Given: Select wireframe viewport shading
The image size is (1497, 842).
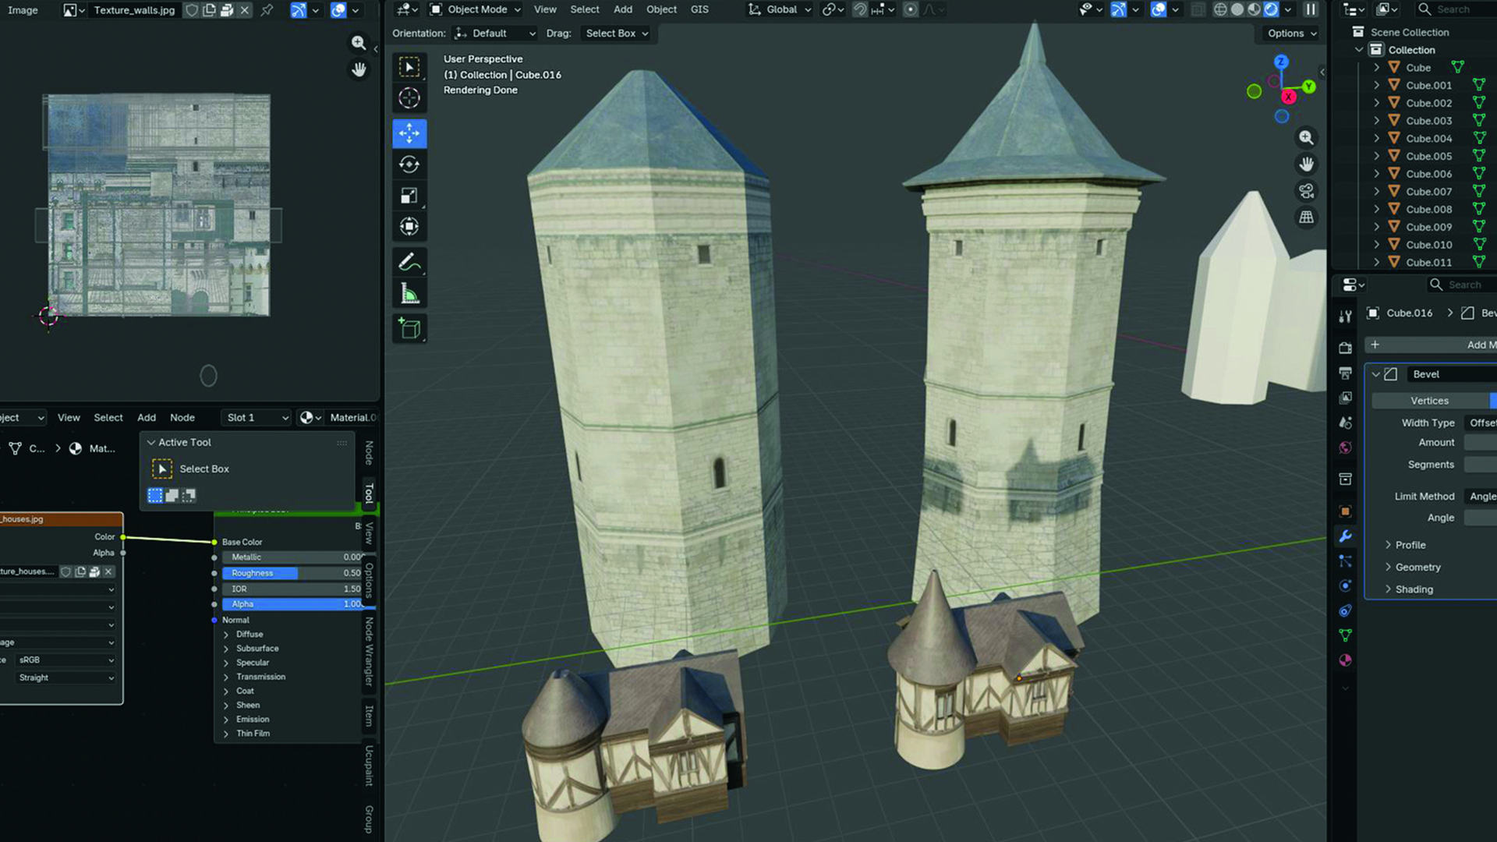Looking at the screenshot, I should [1220, 9].
